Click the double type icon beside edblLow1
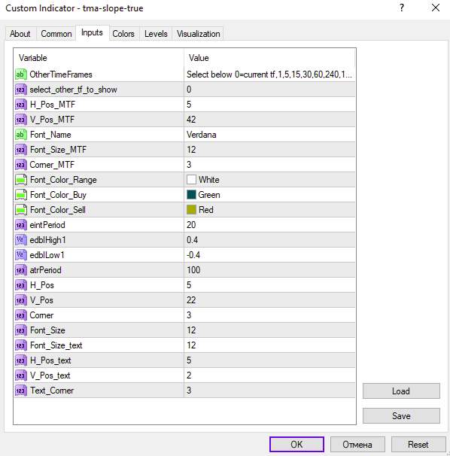Image resolution: width=450 pixels, height=456 pixels. coord(20,255)
